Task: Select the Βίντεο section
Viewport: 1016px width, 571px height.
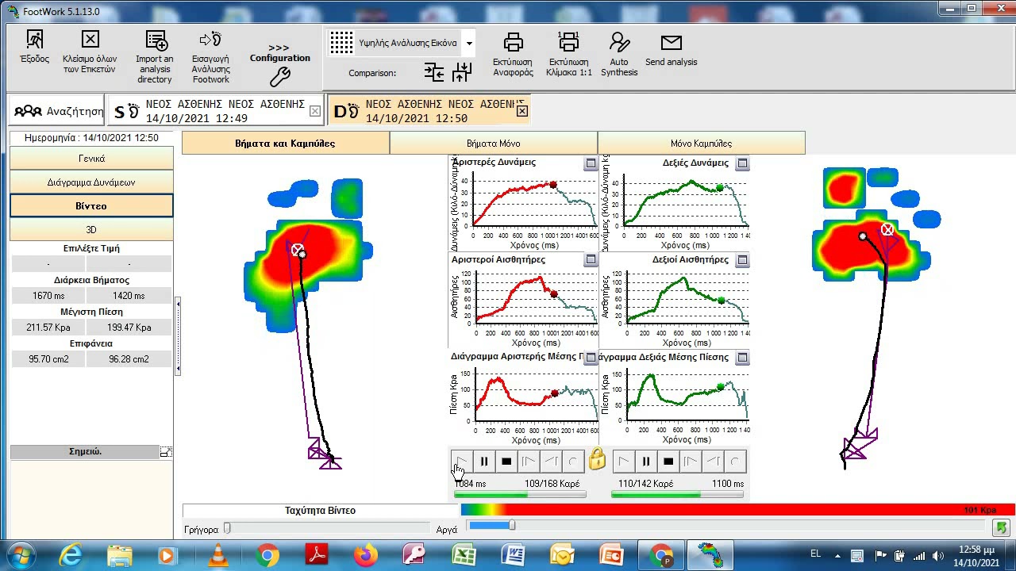Action: [91, 205]
